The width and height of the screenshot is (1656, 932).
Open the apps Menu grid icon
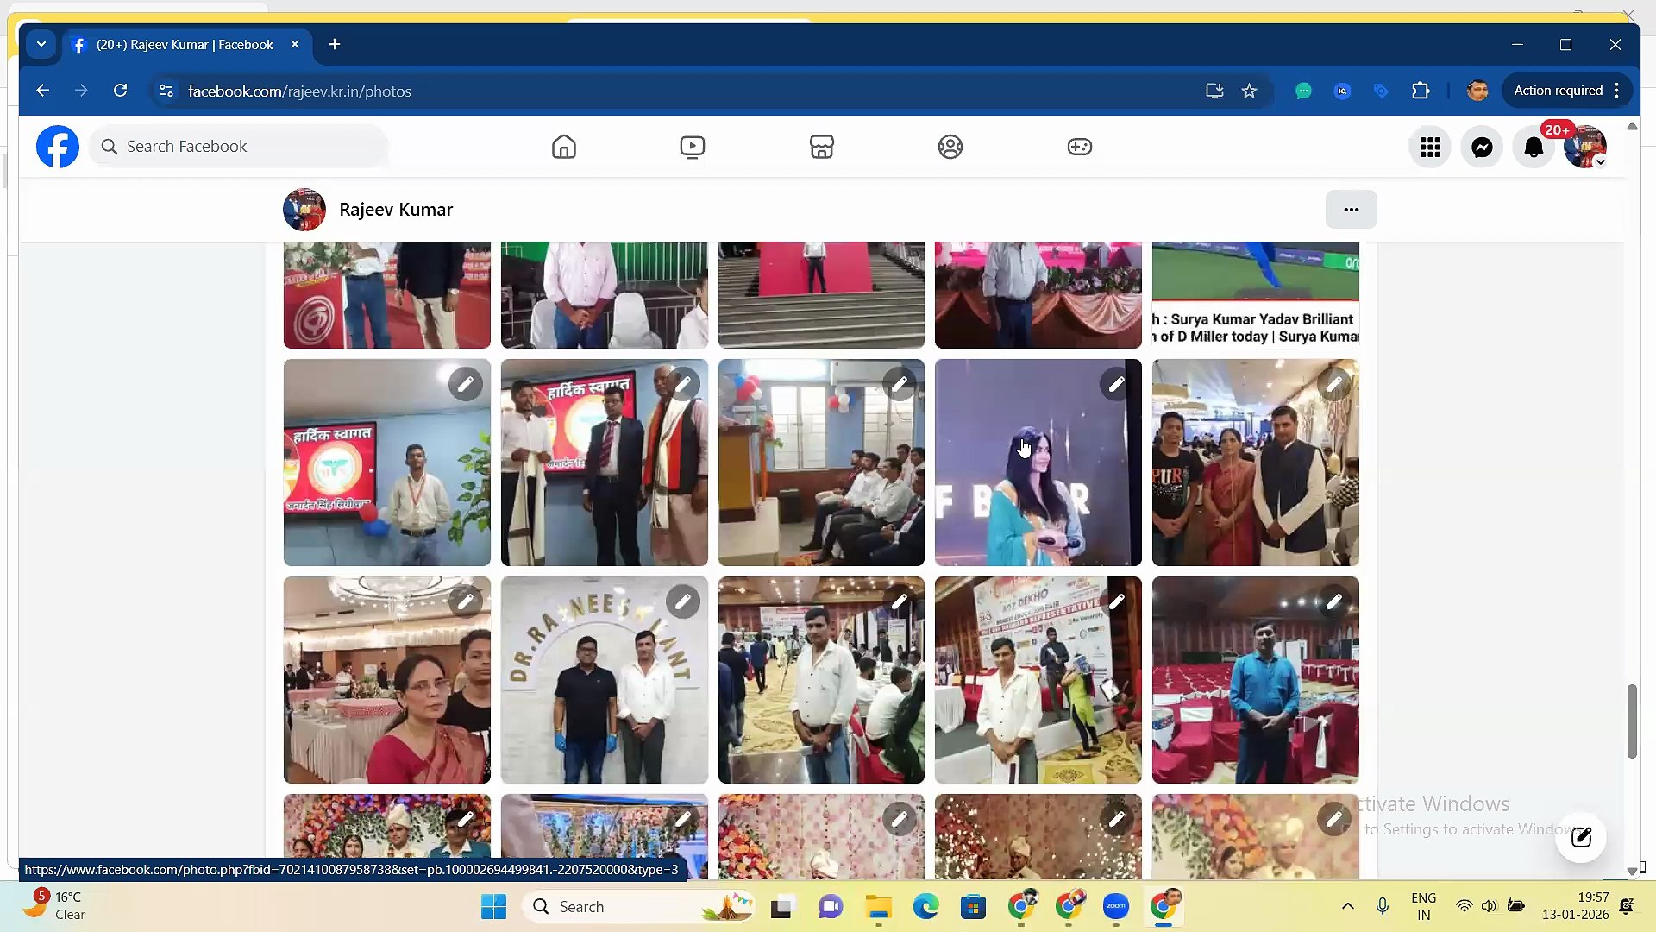point(1429,147)
